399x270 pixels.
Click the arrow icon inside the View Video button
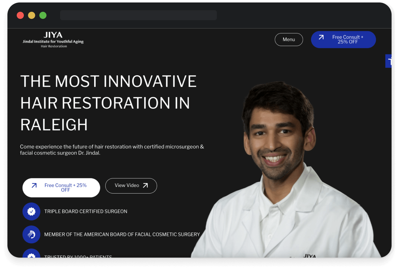145,185
